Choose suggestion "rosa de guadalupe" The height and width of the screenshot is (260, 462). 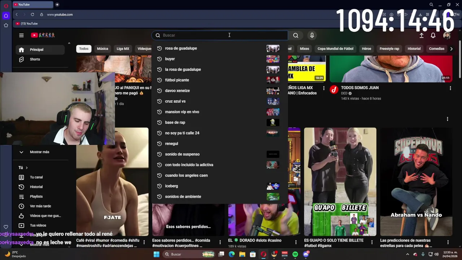pyautogui.click(x=219, y=48)
